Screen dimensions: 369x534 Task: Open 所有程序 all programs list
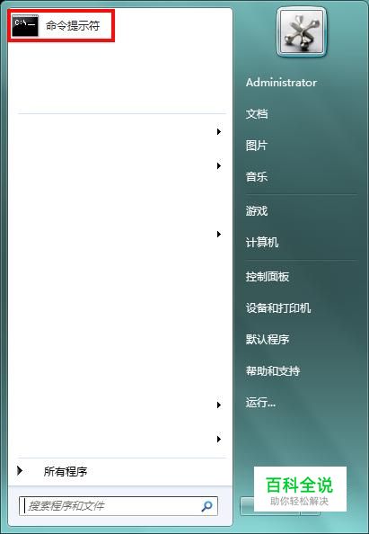pyautogui.click(x=66, y=471)
